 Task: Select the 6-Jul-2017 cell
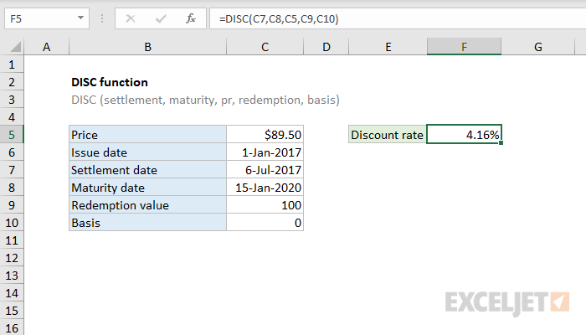[x=265, y=170]
